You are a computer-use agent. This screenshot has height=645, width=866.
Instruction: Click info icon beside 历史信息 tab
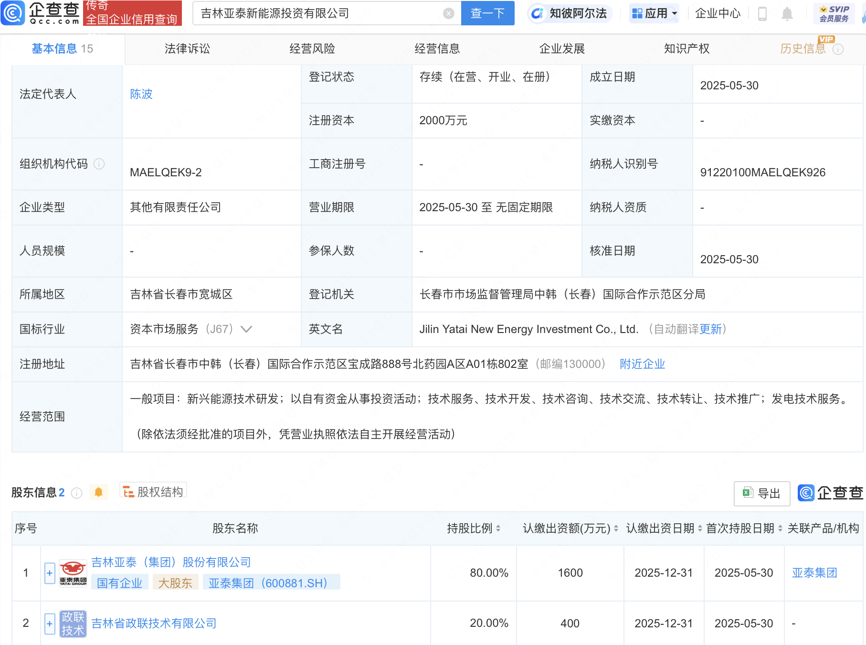tap(838, 49)
